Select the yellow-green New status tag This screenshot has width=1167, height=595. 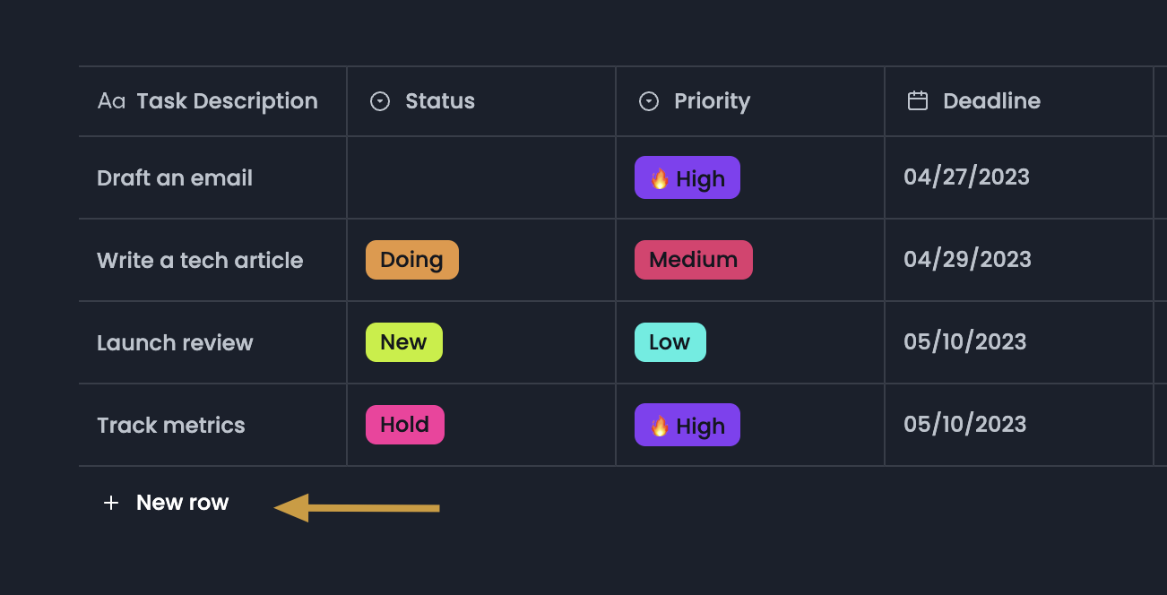pos(403,342)
